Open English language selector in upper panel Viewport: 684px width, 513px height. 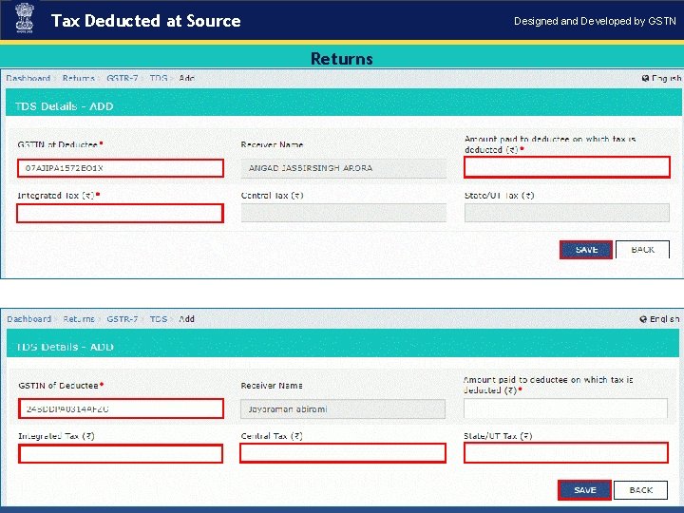click(x=661, y=78)
